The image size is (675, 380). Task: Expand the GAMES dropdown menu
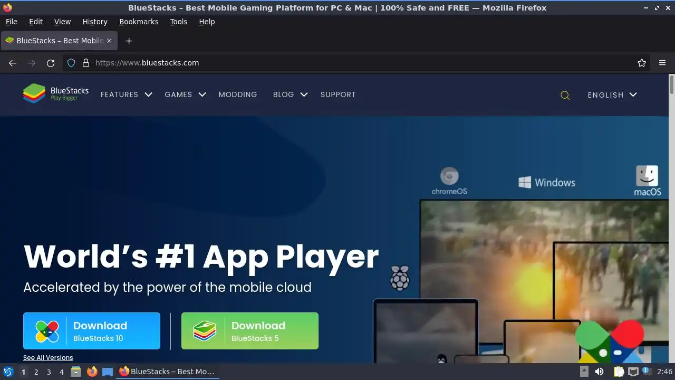coord(185,94)
